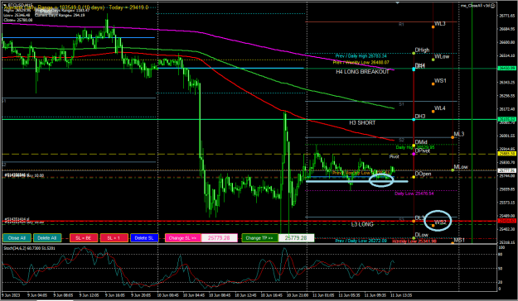Click the white Pivot label
The image size is (518, 301).
click(395, 156)
